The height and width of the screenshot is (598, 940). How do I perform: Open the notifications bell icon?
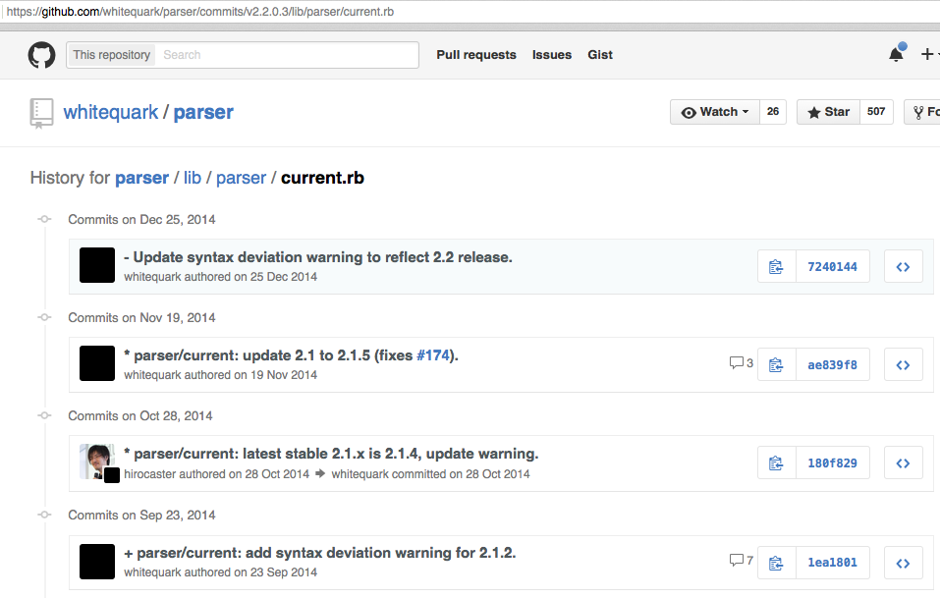[896, 55]
